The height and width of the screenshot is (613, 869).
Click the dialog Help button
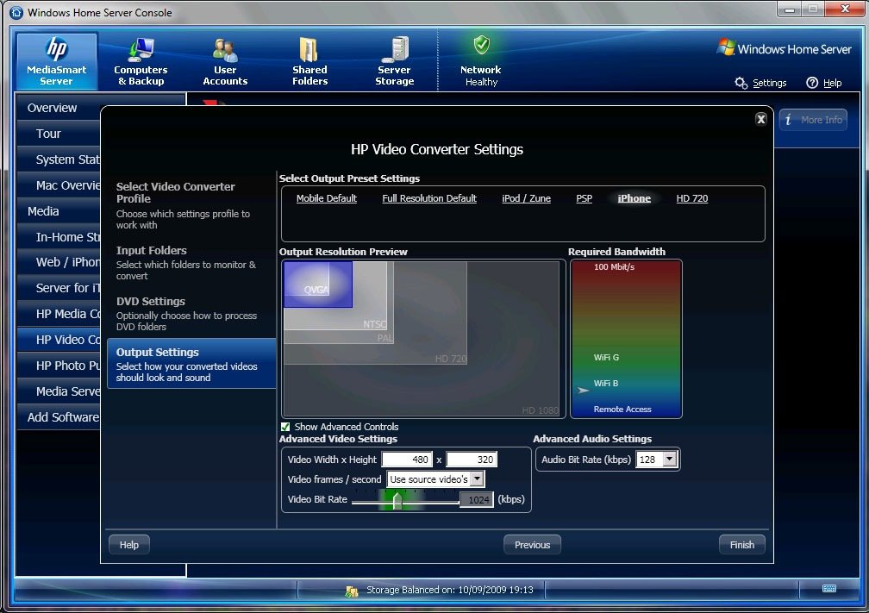click(128, 545)
